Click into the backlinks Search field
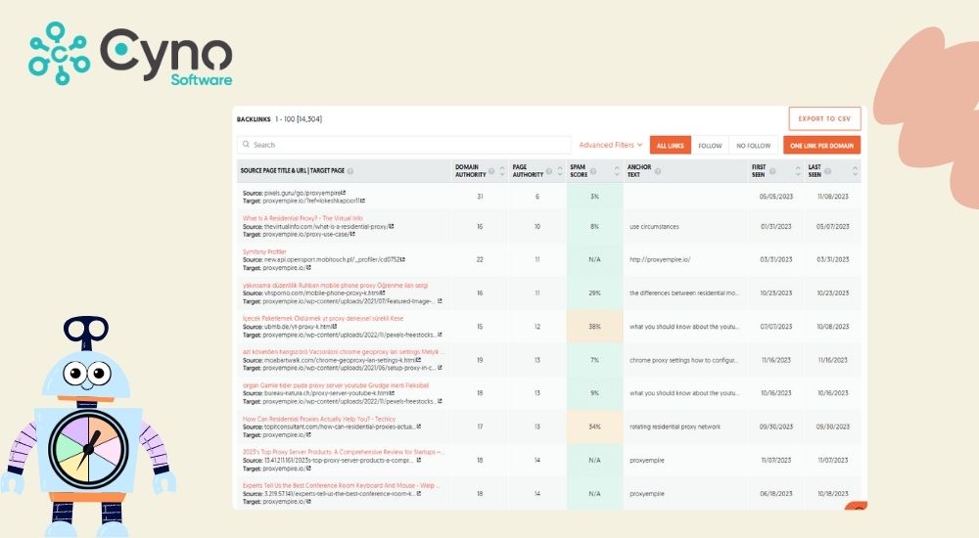979x538 pixels. coord(403,145)
